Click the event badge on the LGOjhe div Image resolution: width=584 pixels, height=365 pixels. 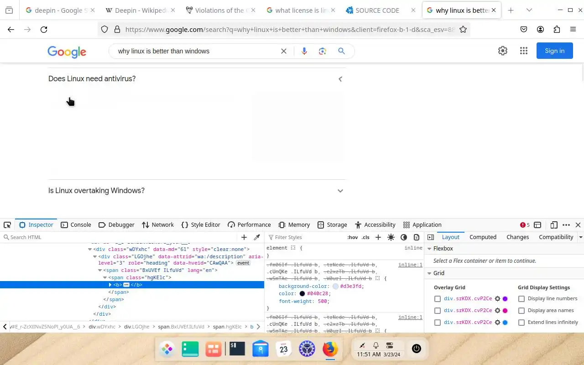pyautogui.click(x=243, y=263)
